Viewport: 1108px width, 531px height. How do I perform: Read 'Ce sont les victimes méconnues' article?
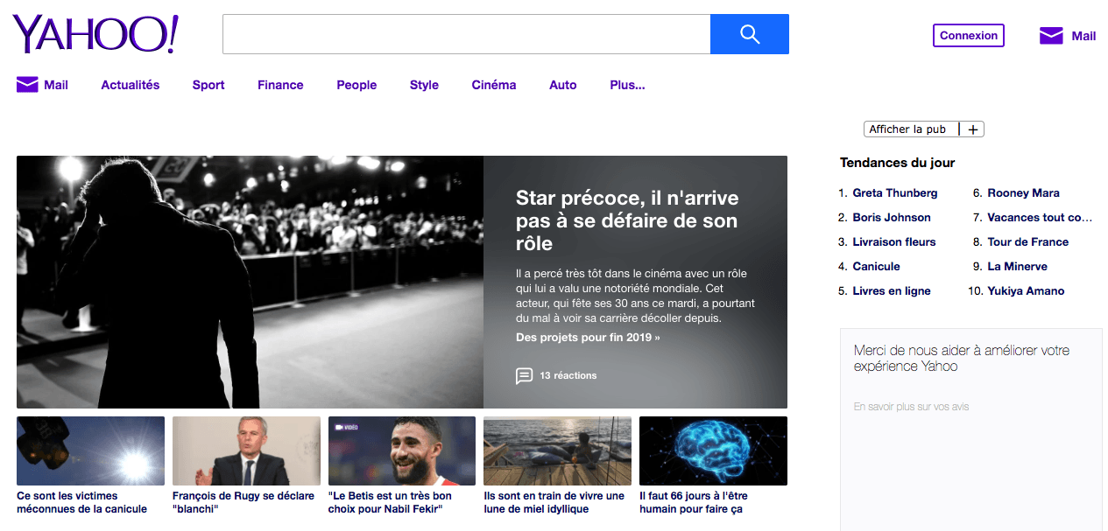(82, 502)
